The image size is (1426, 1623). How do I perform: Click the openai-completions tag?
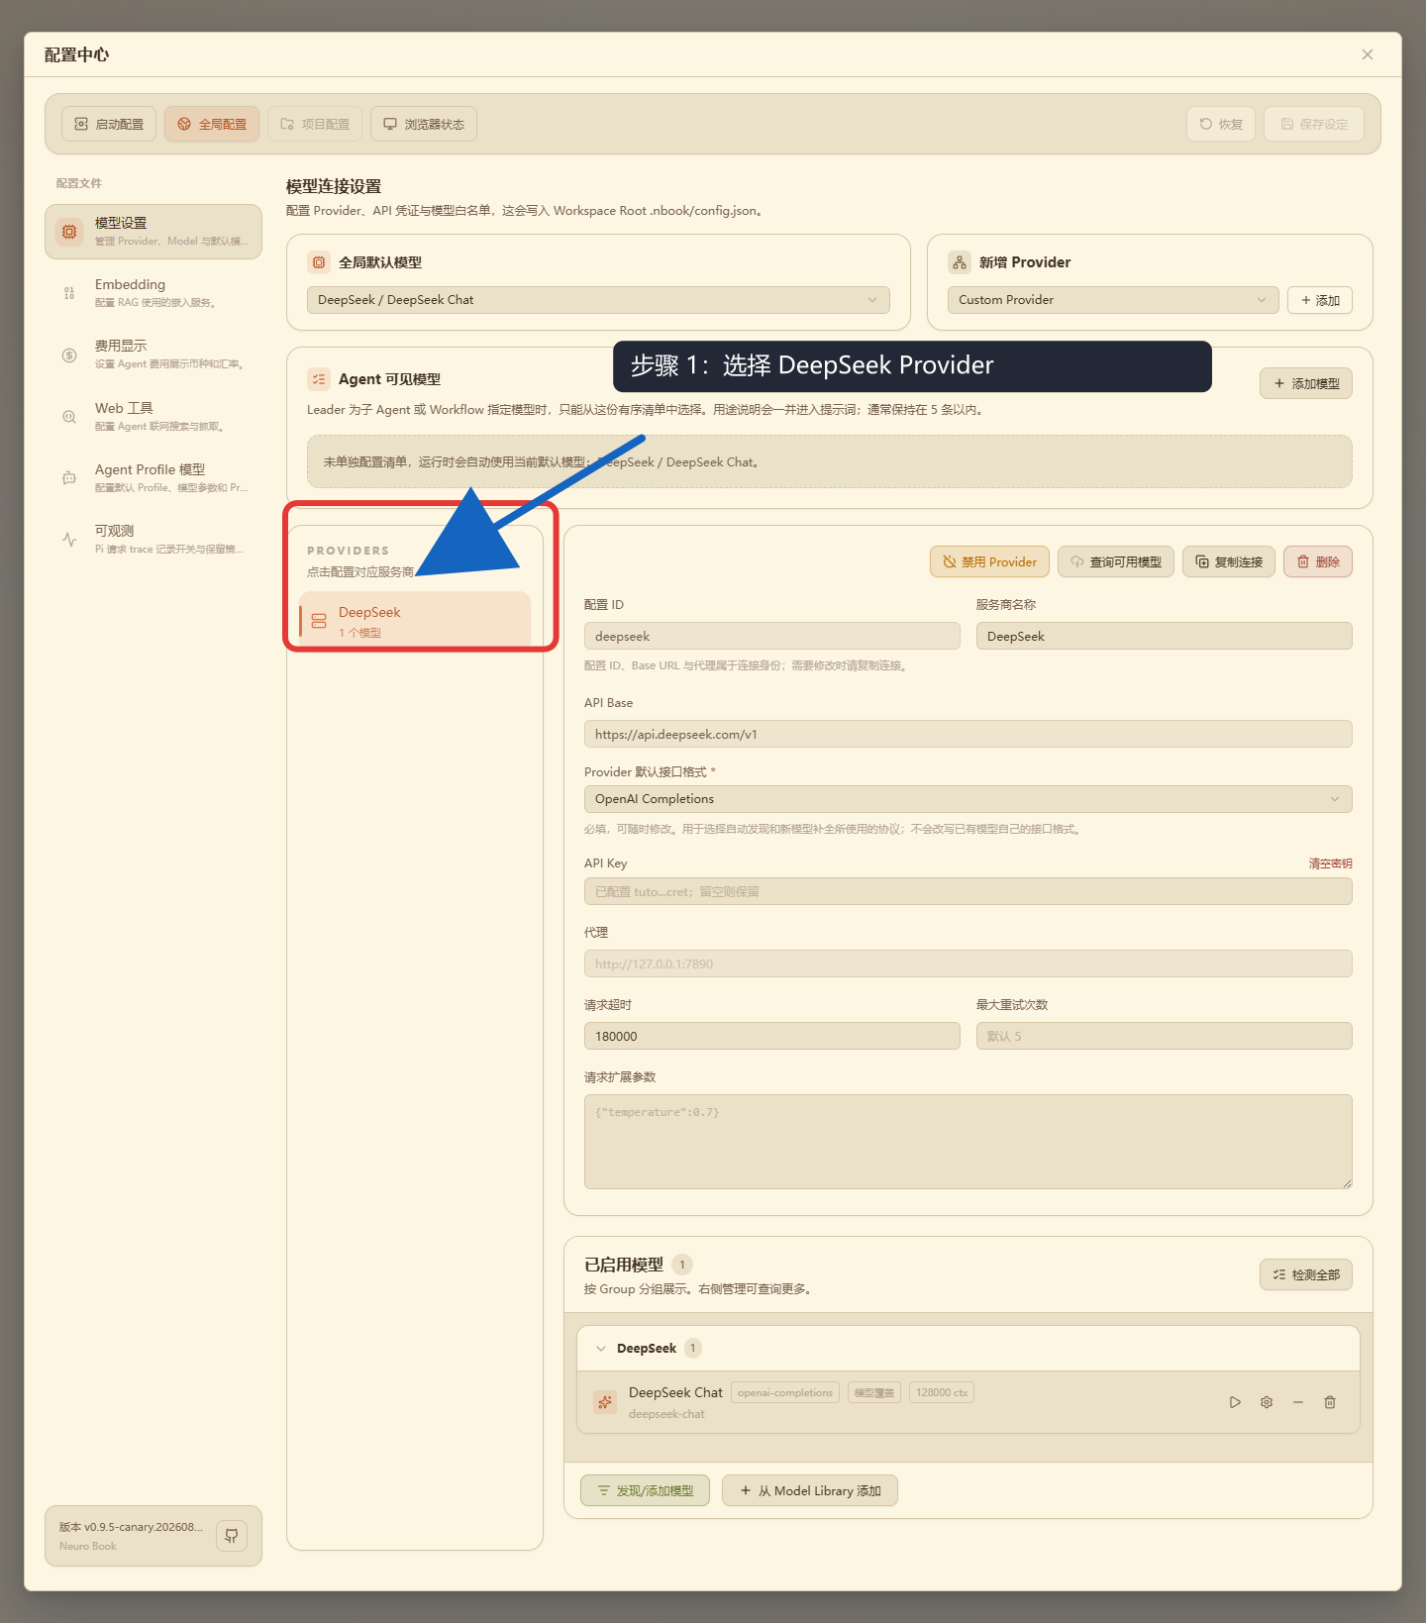coord(785,1392)
